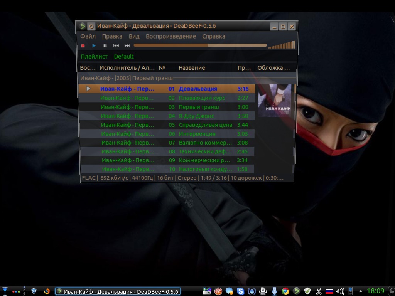Screen dimensions: 395x296
Task: Launch Firefox from the panel
Action: [47, 291]
